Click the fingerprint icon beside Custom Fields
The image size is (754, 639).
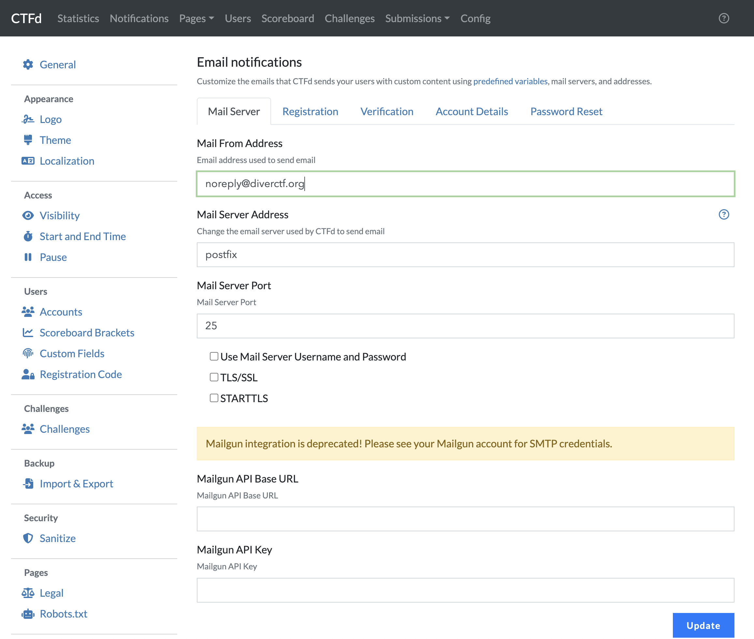click(28, 353)
